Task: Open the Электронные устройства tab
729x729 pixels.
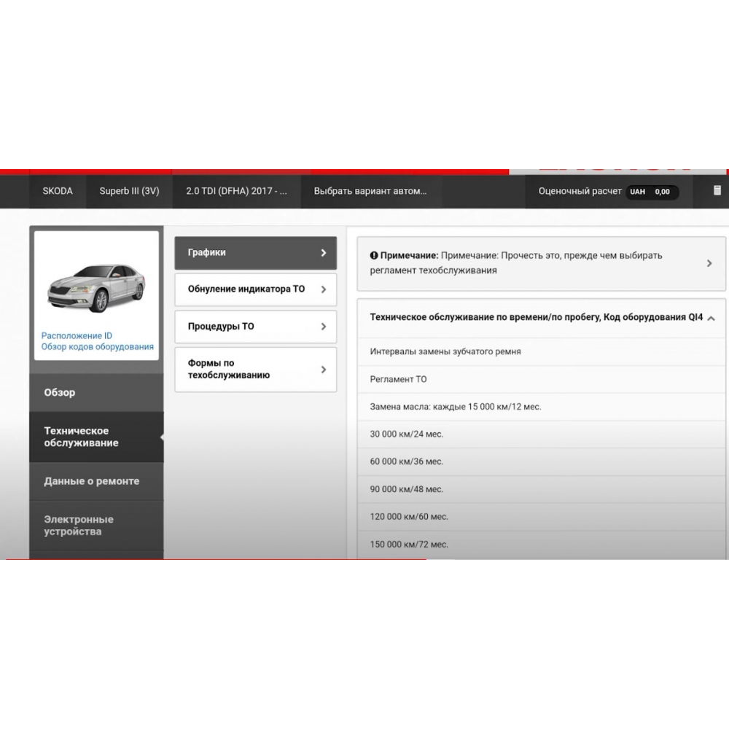Action: [96, 526]
